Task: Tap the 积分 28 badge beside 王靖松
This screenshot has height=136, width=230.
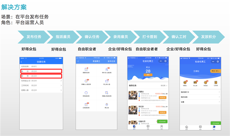Action: 215,71
